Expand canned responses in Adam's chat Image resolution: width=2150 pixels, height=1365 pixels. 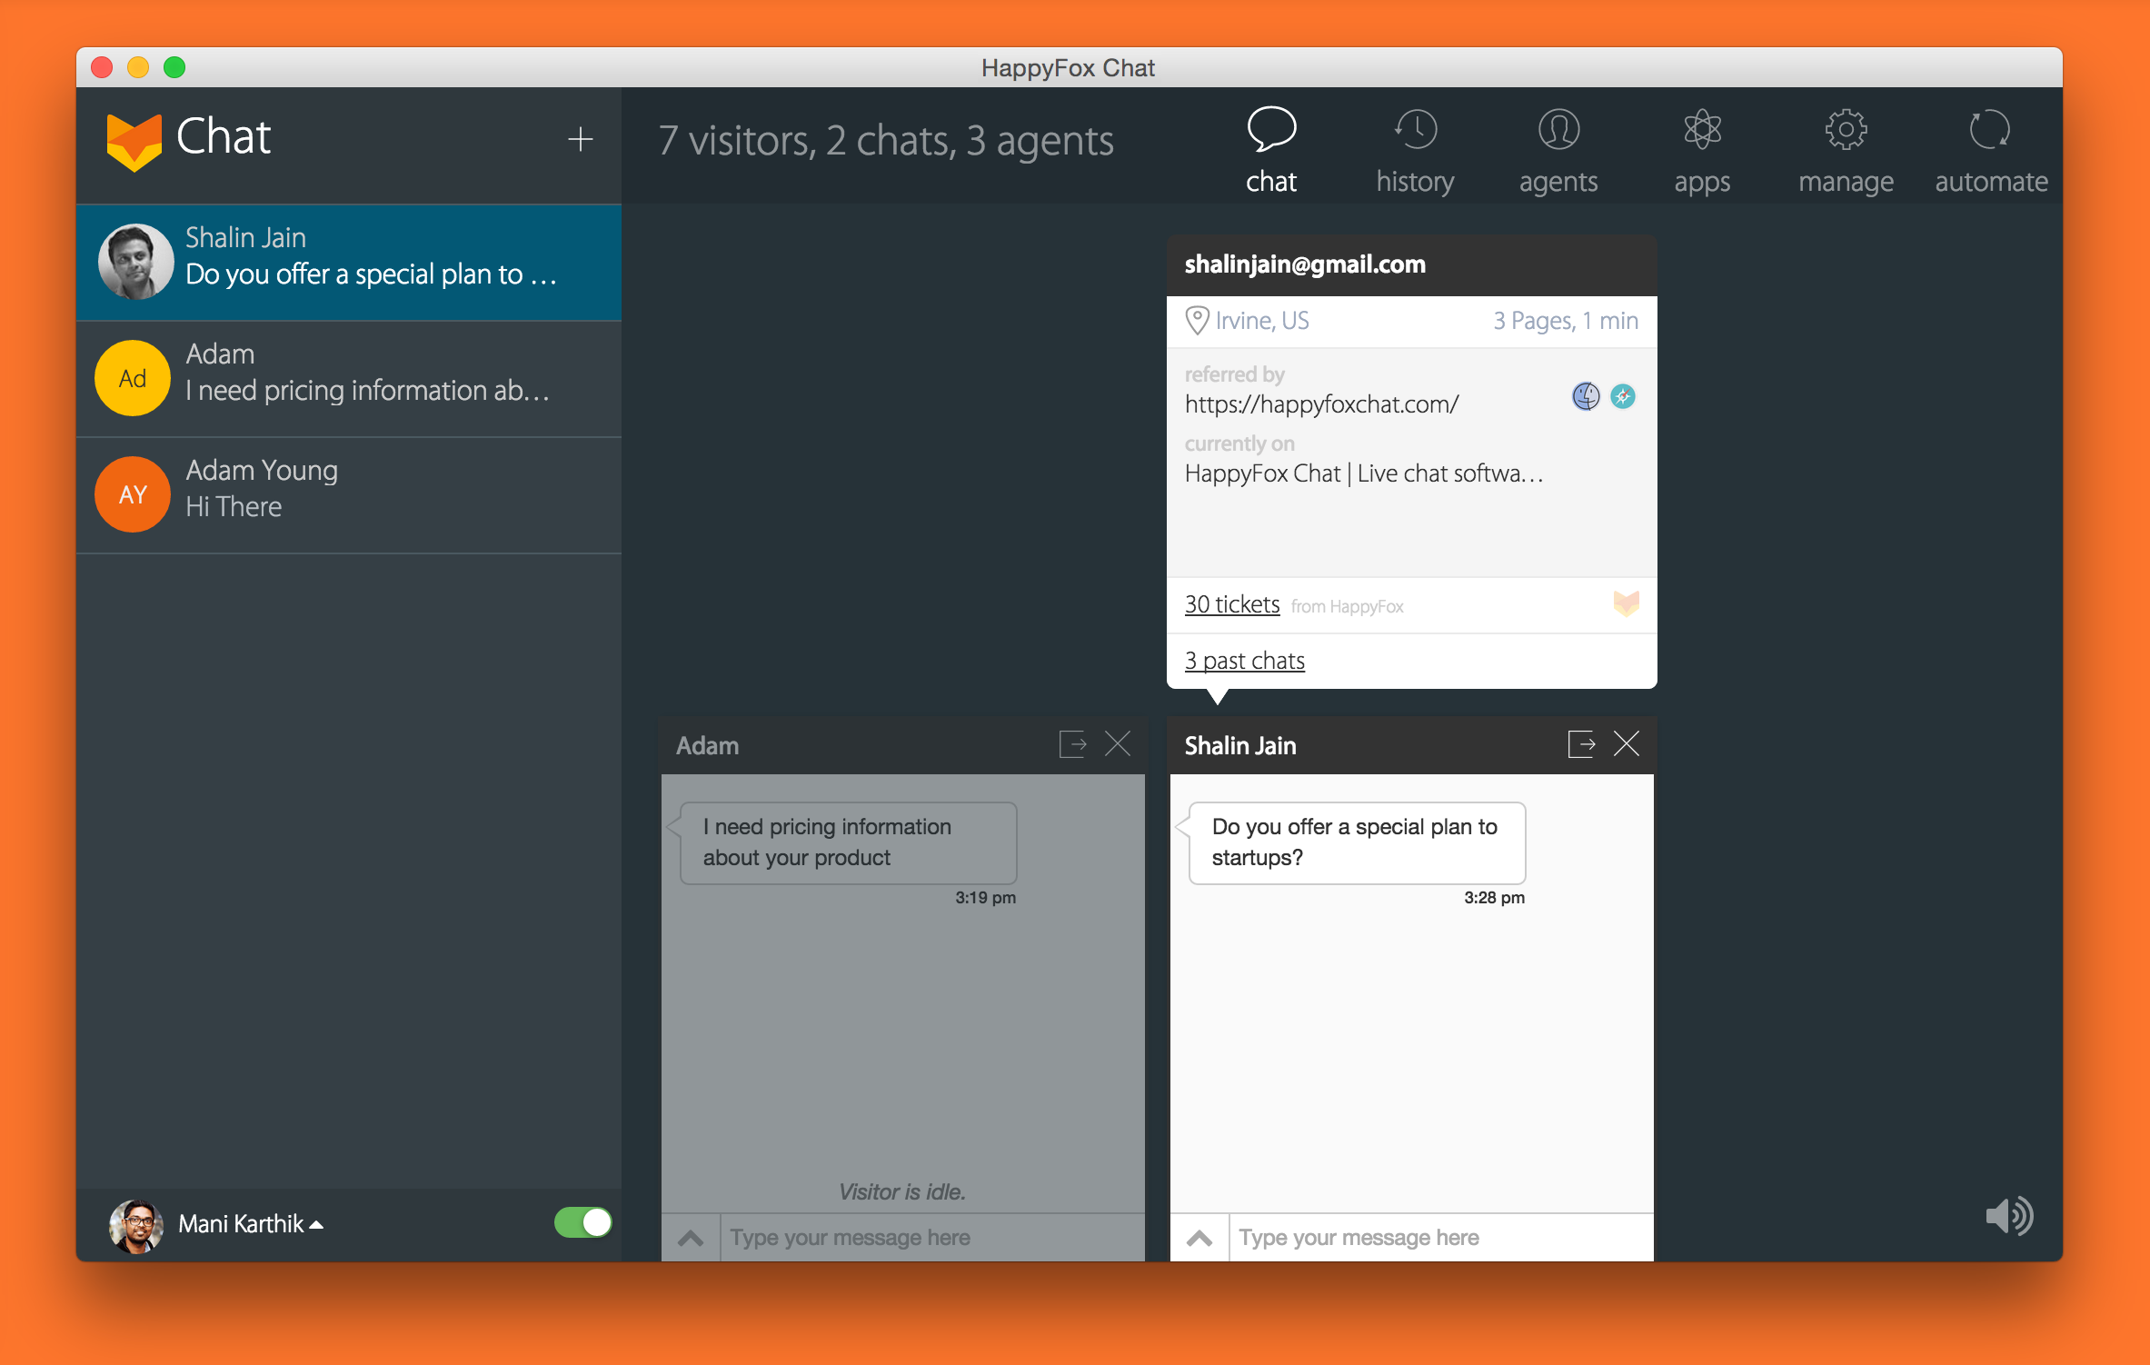click(x=691, y=1238)
